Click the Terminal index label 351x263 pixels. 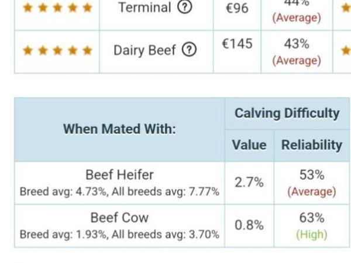click(145, 8)
